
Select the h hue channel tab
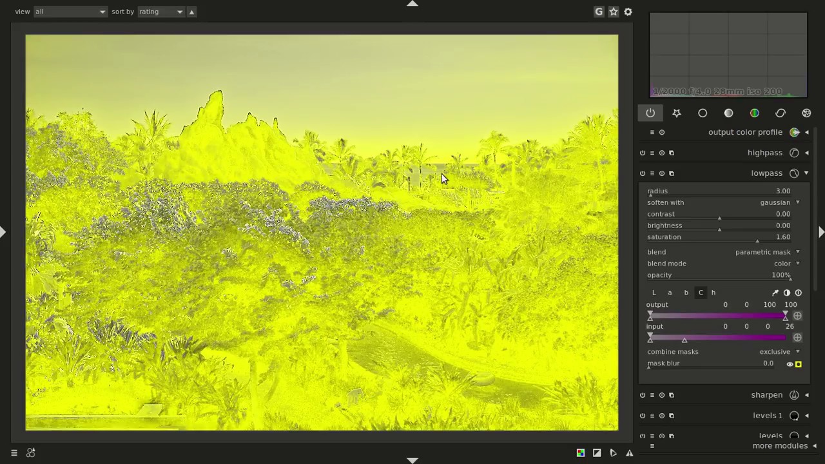pos(713,293)
